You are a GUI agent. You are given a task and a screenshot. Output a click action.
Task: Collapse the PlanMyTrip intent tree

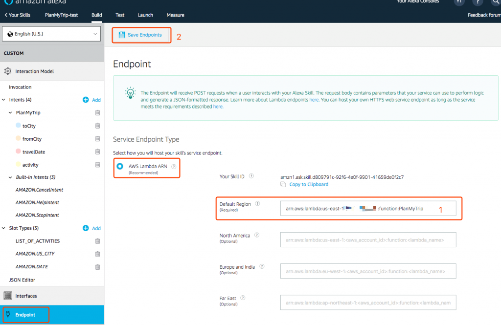coord(10,112)
